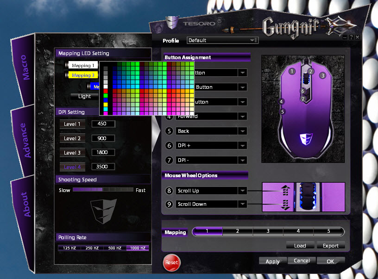Pick the white swatch in grayscale column
Viewport: 378px width, 279px height.
pyautogui.click(x=106, y=87)
